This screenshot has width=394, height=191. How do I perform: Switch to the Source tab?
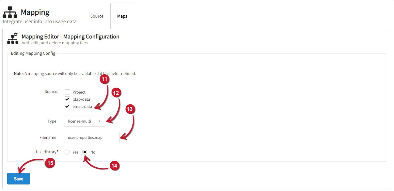click(97, 16)
